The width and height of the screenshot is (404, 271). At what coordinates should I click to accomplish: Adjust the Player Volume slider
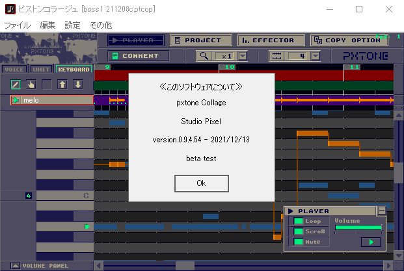(358, 227)
